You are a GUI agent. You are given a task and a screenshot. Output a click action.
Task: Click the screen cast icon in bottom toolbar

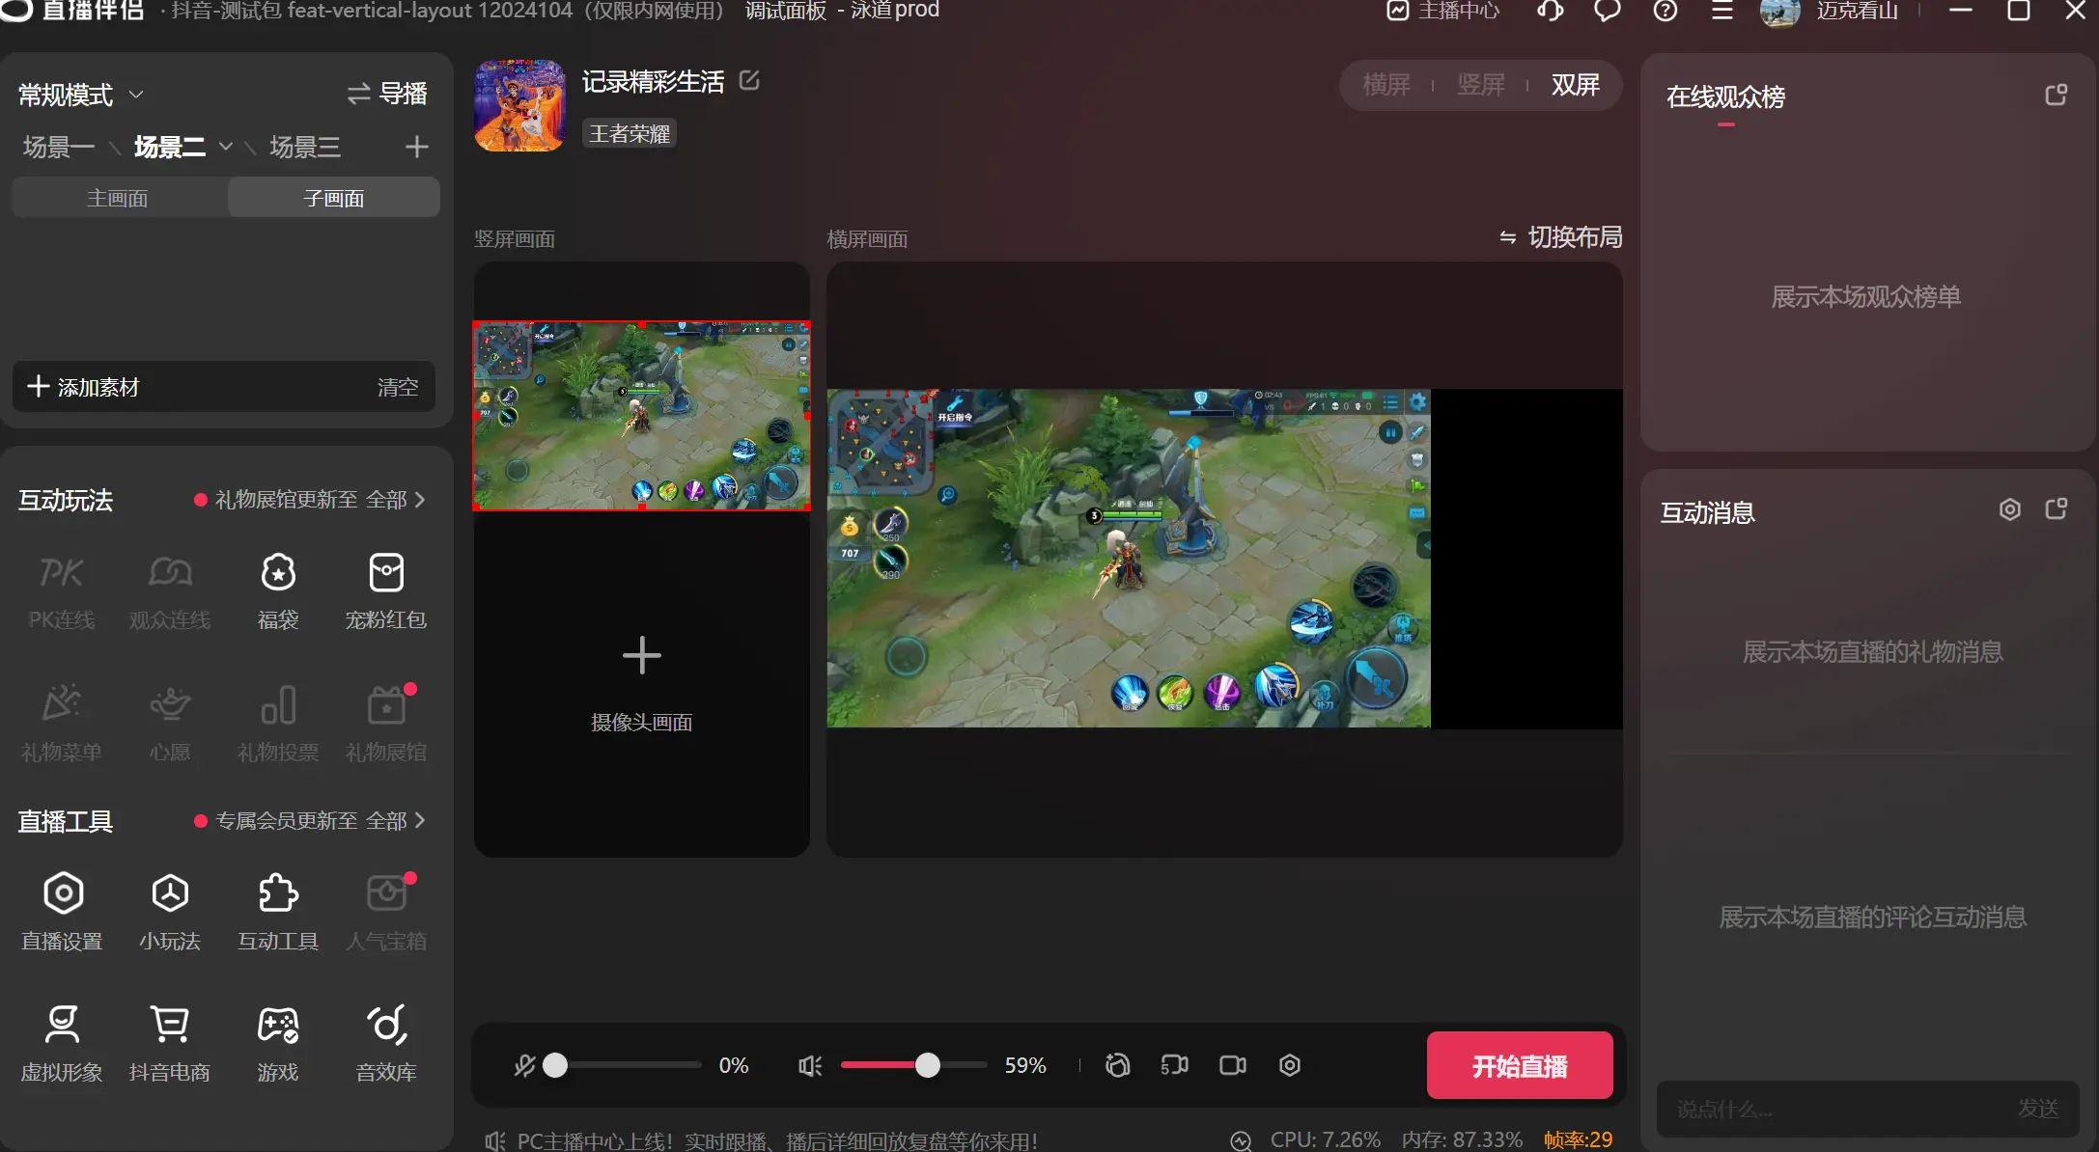(1174, 1065)
